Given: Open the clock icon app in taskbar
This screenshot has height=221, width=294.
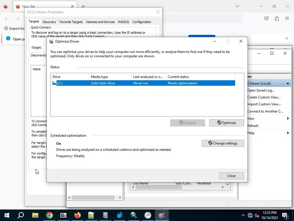Looking at the screenshot, I should (x=148, y=215).
